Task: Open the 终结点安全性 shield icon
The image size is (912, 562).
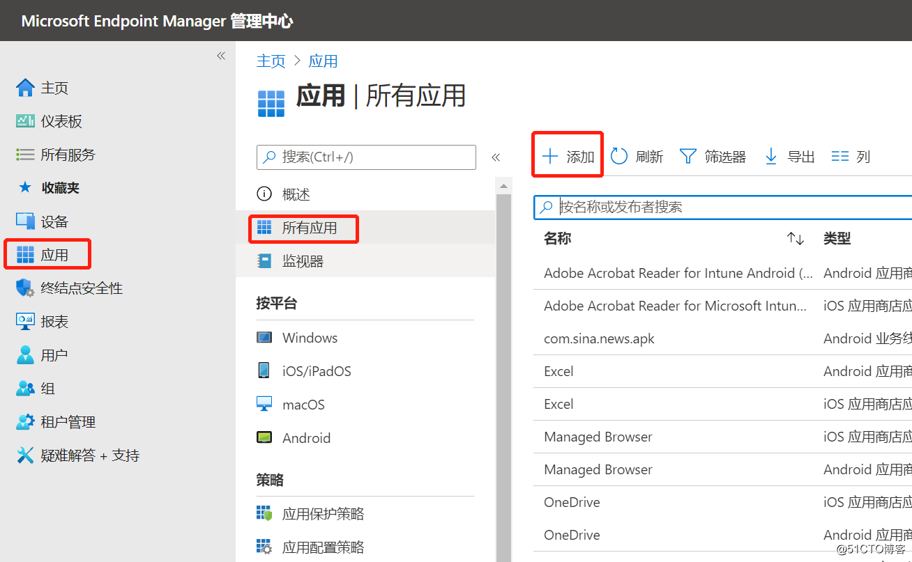Action: (25, 288)
